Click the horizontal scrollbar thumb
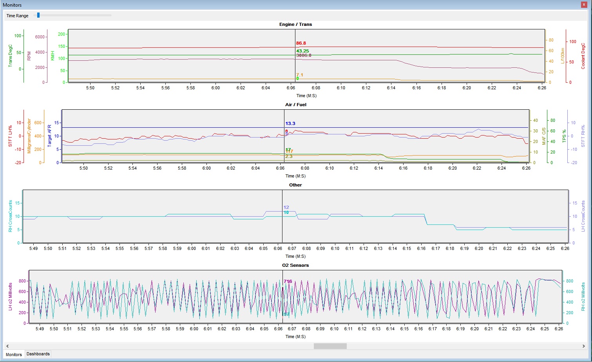 click(x=330, y=346)
